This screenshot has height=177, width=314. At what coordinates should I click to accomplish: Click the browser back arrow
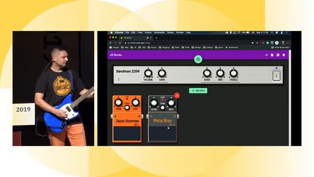tap(110, 43)
